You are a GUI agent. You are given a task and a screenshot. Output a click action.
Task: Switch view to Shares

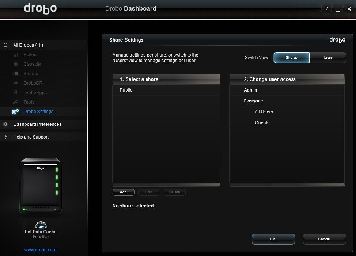tap(292, 58)
